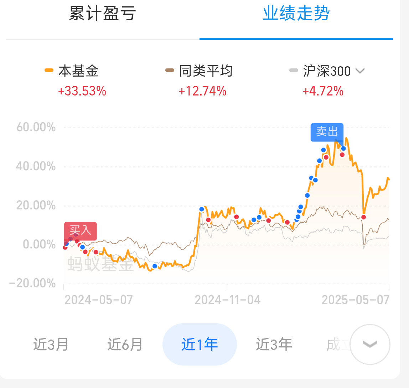
Task: Choose the 近6月 time range
Action: (x=125, y=345)
